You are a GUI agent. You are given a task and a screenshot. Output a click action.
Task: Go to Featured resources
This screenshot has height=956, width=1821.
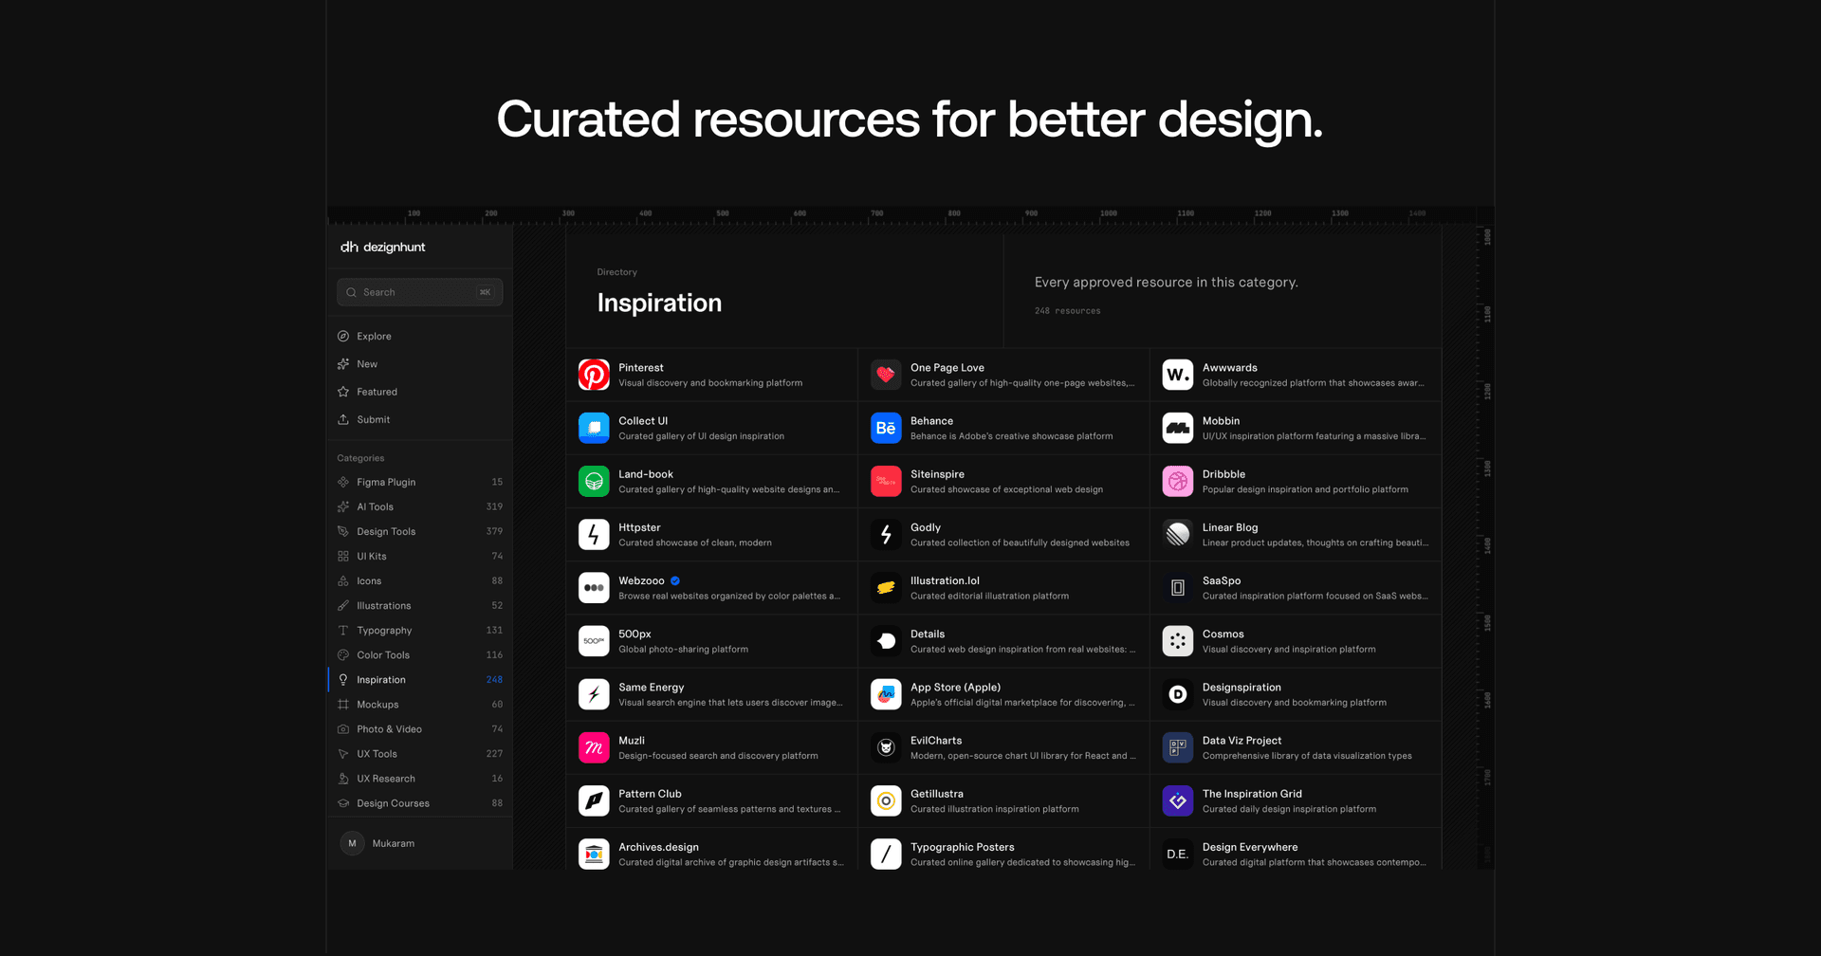419,392
